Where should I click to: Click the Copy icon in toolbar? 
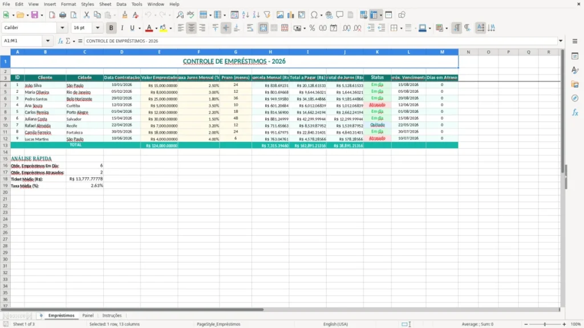click(x=97, y=15)
